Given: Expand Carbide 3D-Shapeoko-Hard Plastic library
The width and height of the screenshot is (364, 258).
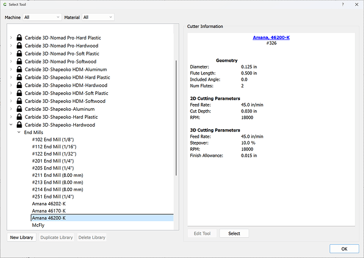Looking at the screenshot, I should click(11, 117).
